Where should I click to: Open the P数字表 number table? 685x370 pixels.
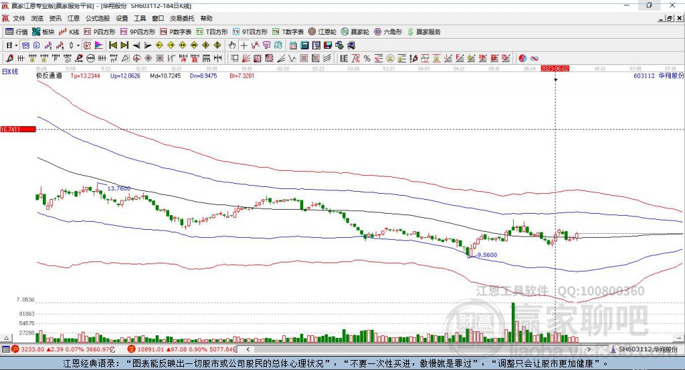[176, 32]
